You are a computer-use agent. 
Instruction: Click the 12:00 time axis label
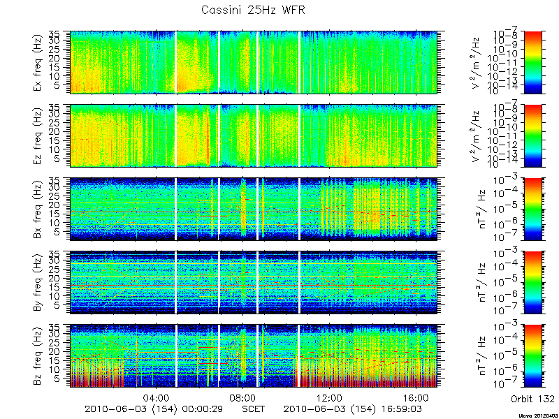(330, 397)
